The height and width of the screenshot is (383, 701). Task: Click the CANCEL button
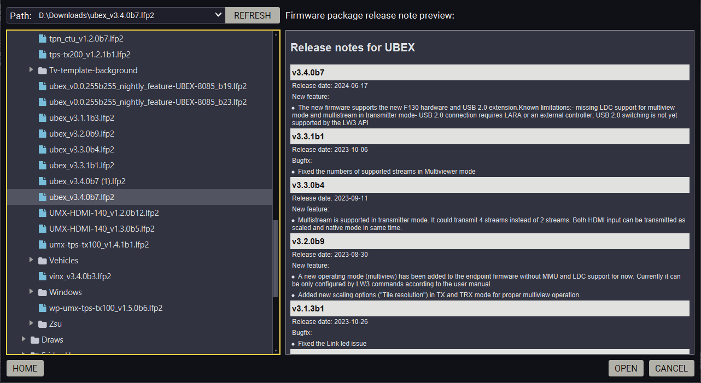(671, 368)
